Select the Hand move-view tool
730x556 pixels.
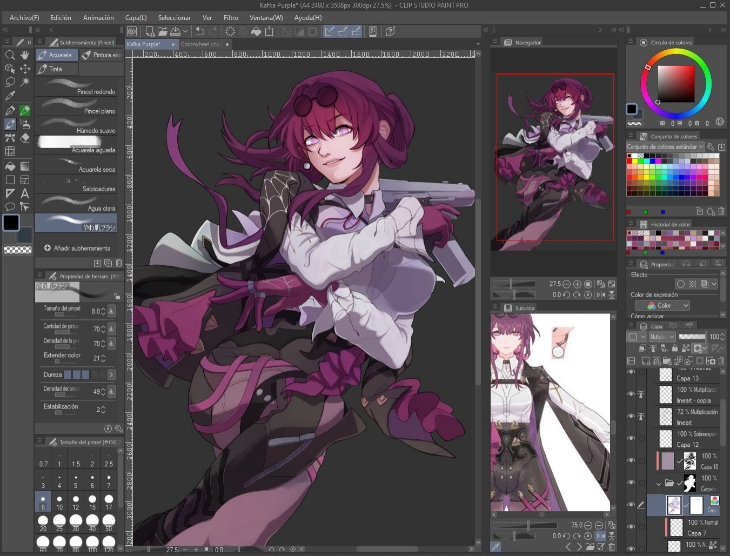point(25,55)
